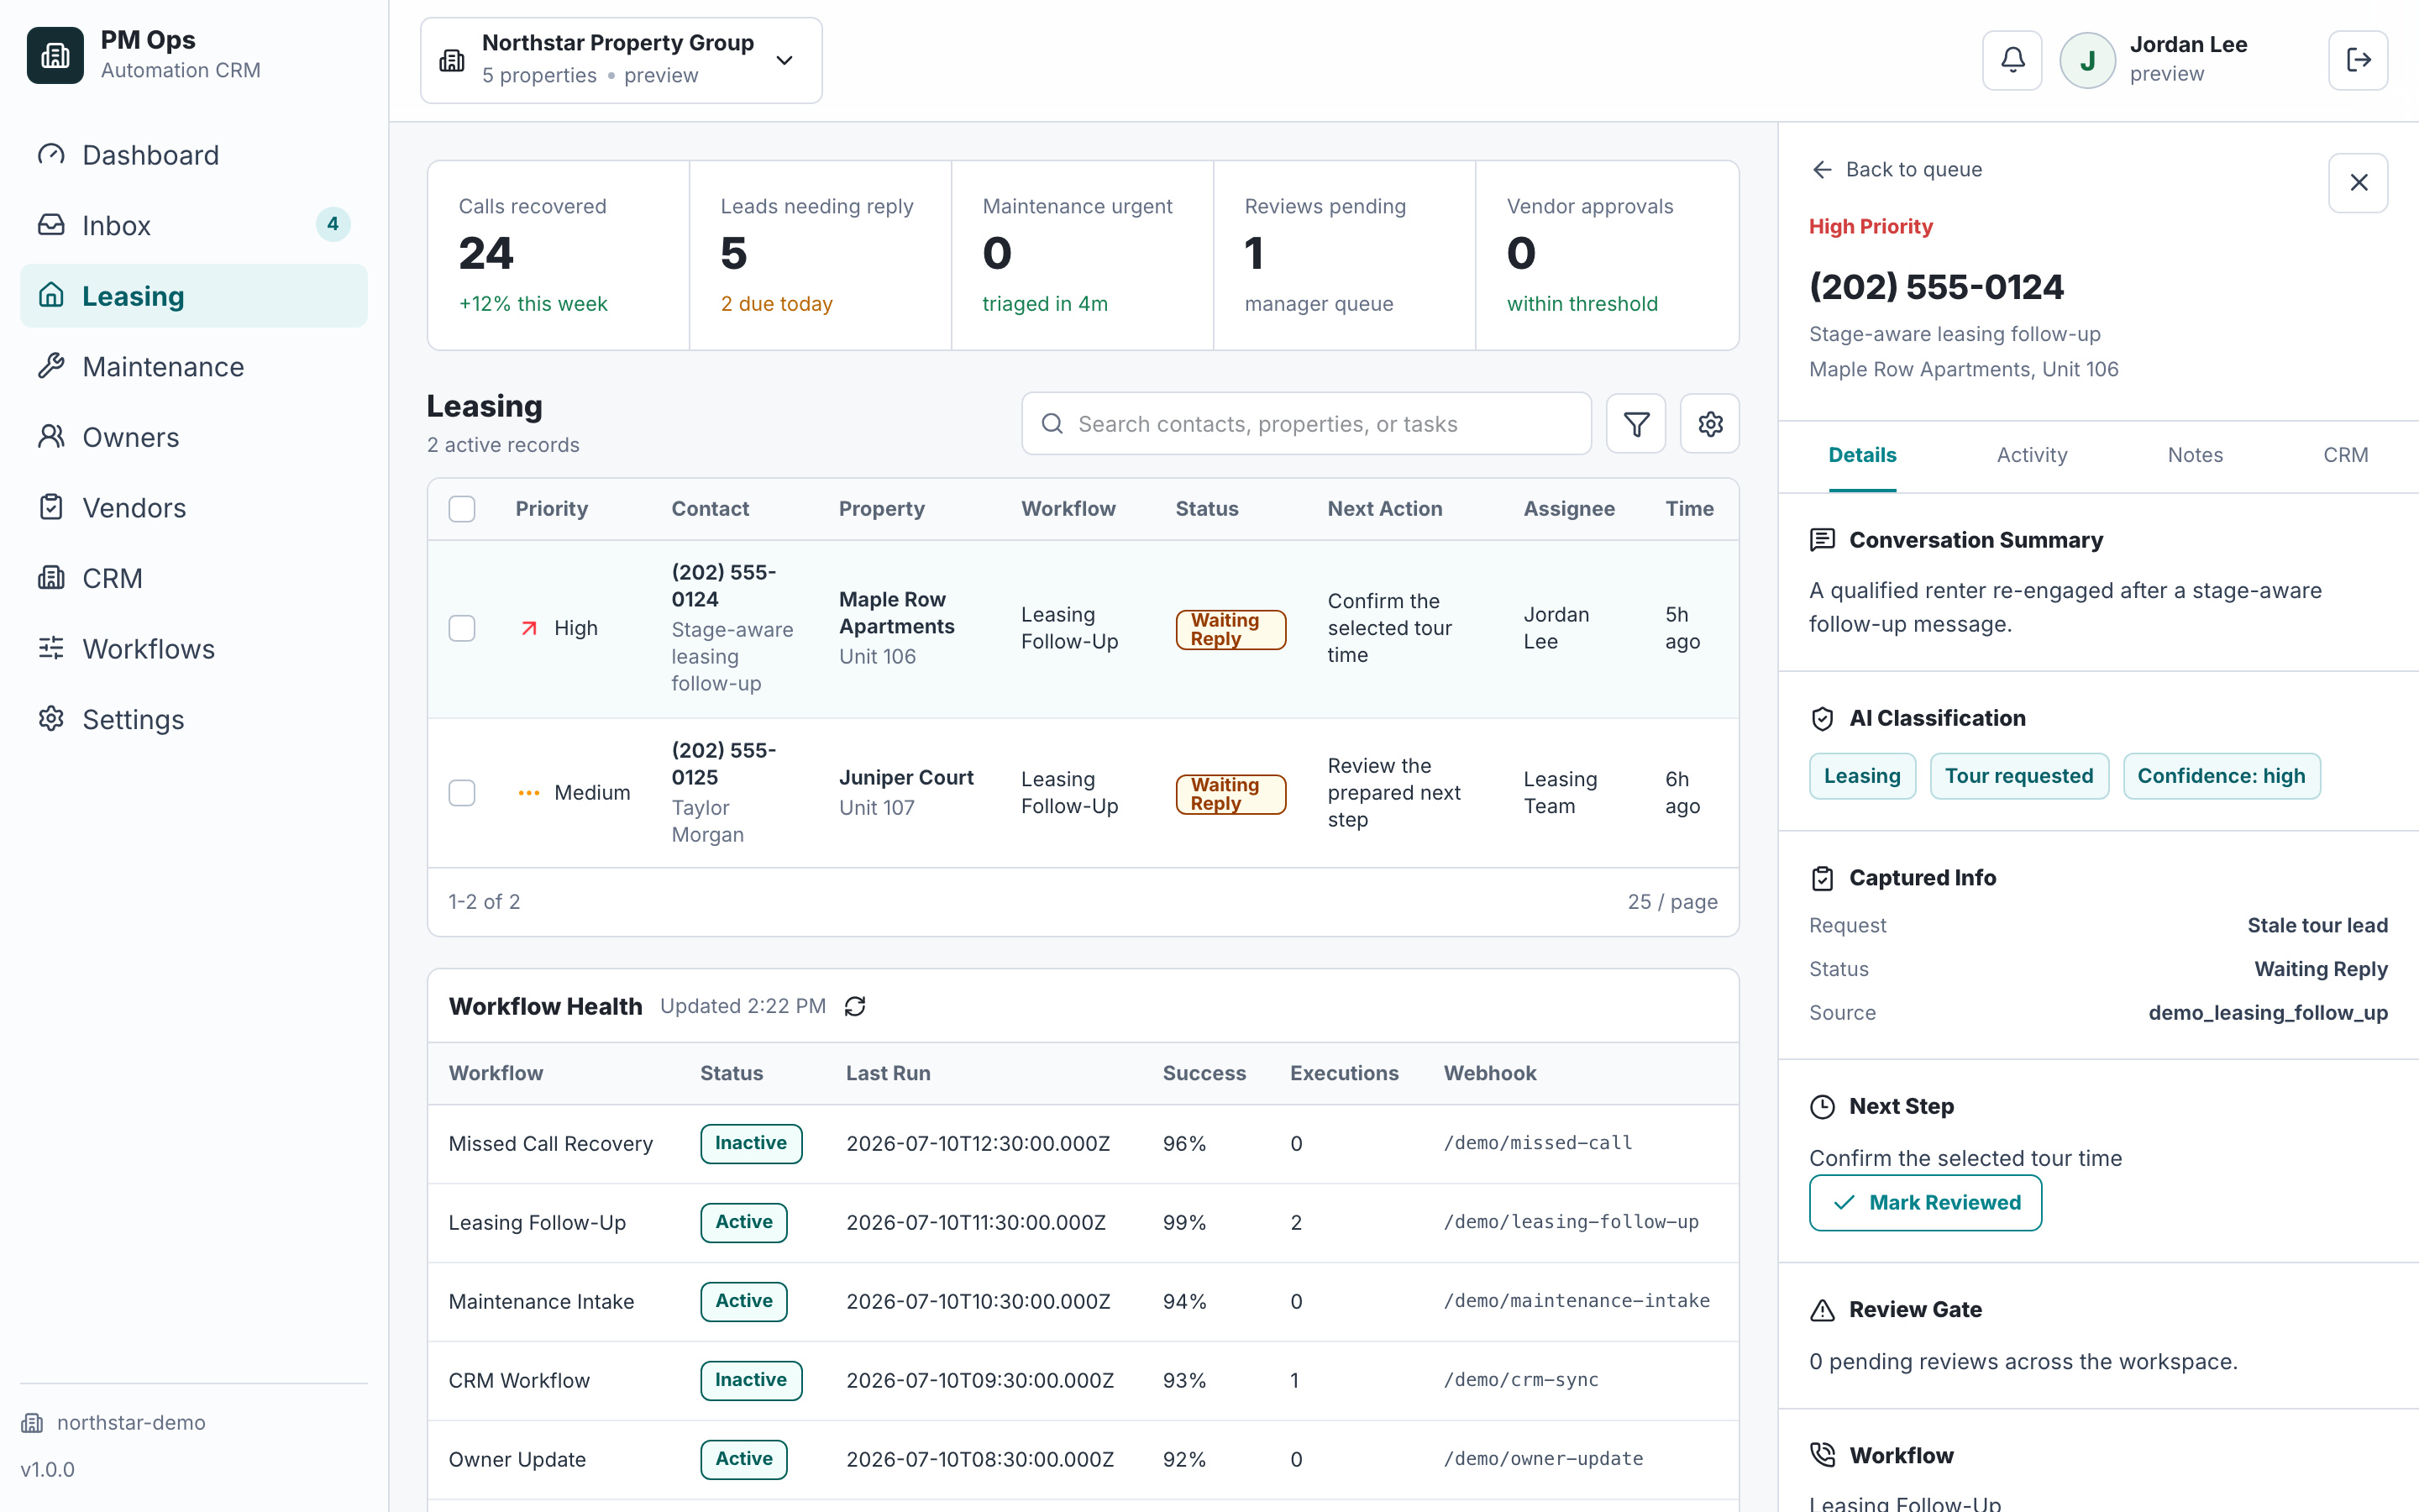Image resolution: width=2419 pixels, height=1512 pixels.
Task: Click Inactive status of CRM Workflow
Action: (x=751, y=1380)
